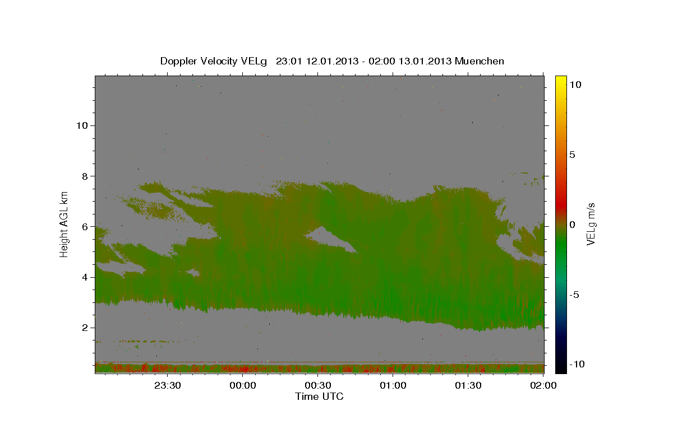
Task: Click the 'Time UTC' axis label
Action: [x=319, y=396]
